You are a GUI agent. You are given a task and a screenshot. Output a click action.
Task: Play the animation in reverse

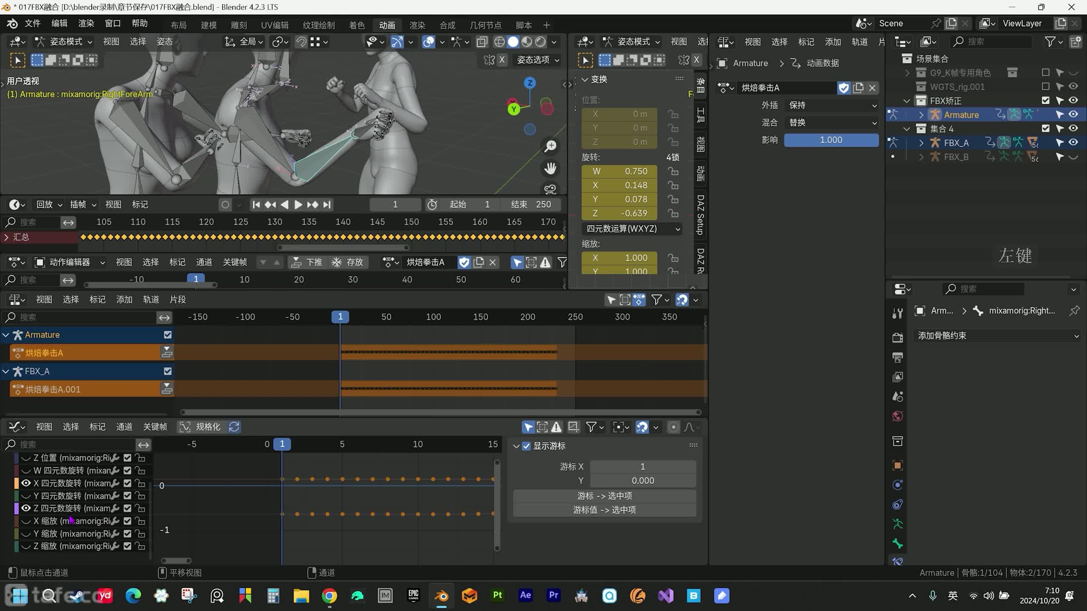[x=284, y=205]
